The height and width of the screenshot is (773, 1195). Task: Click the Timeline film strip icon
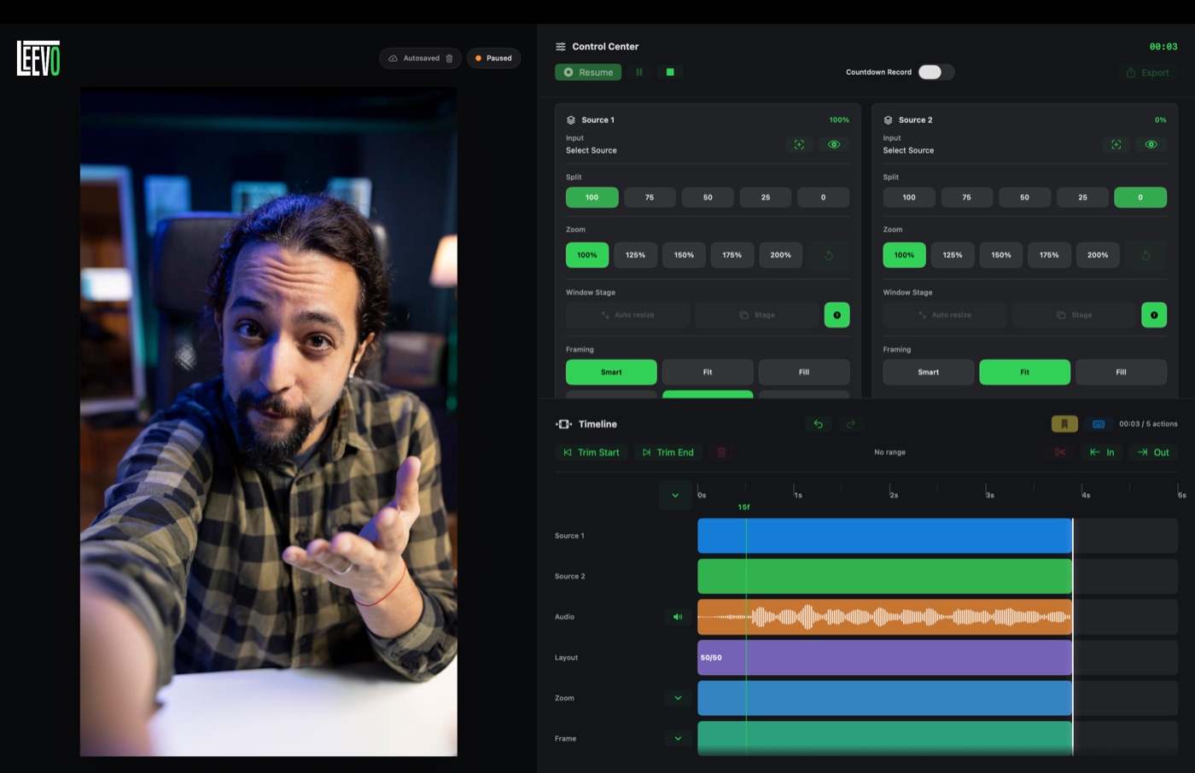tap(564, 424)
